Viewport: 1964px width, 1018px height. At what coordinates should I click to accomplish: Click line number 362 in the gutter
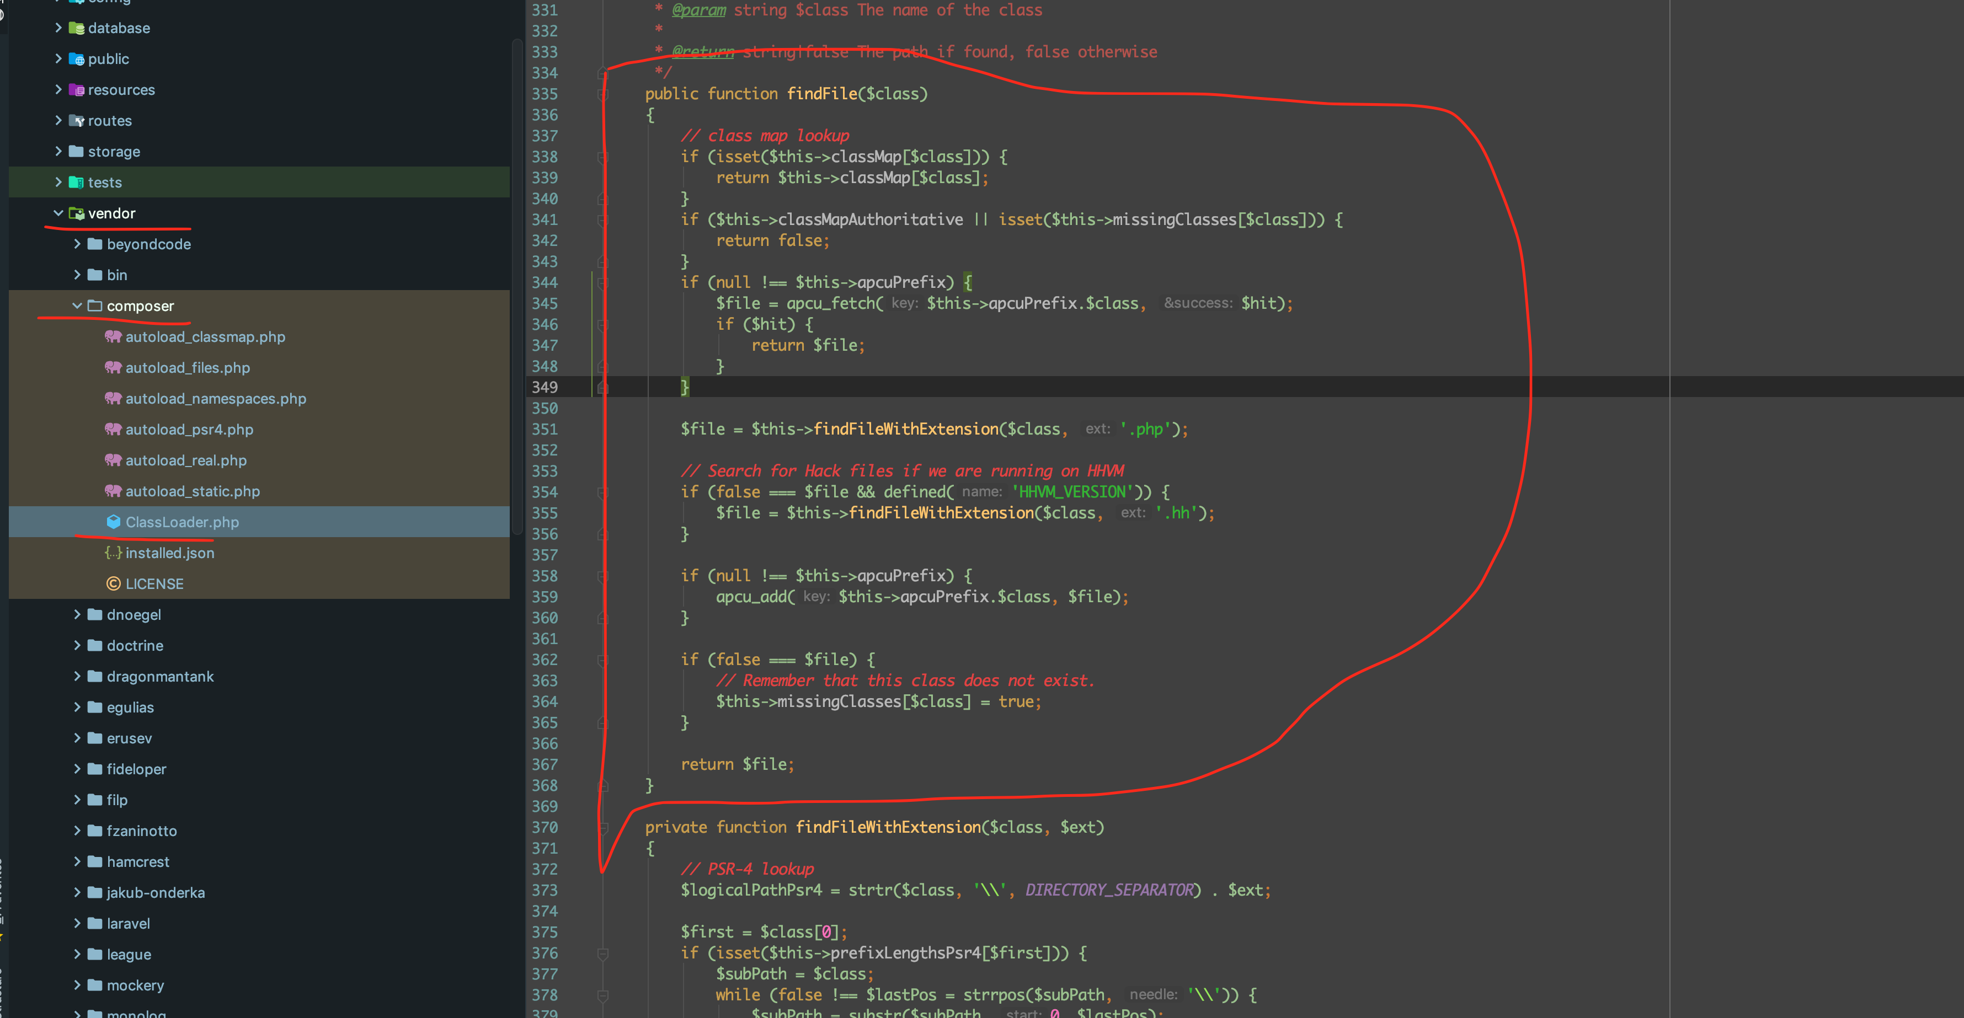pos(545,660)
